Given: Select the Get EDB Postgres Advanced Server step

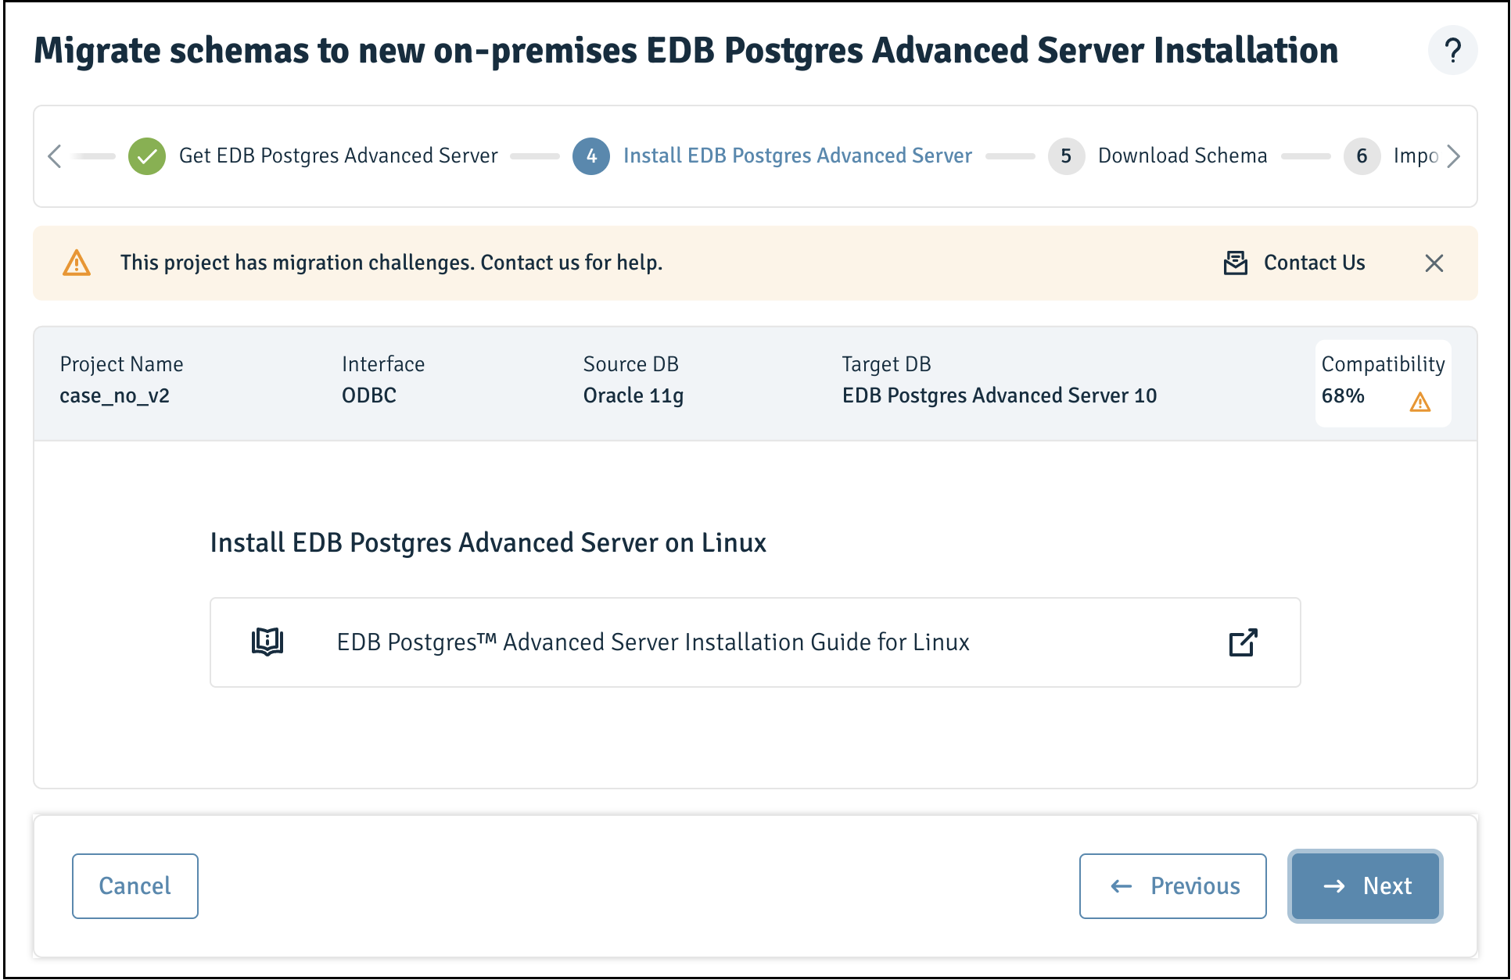Looking at the screenshot, I should (x=338, y=156).
